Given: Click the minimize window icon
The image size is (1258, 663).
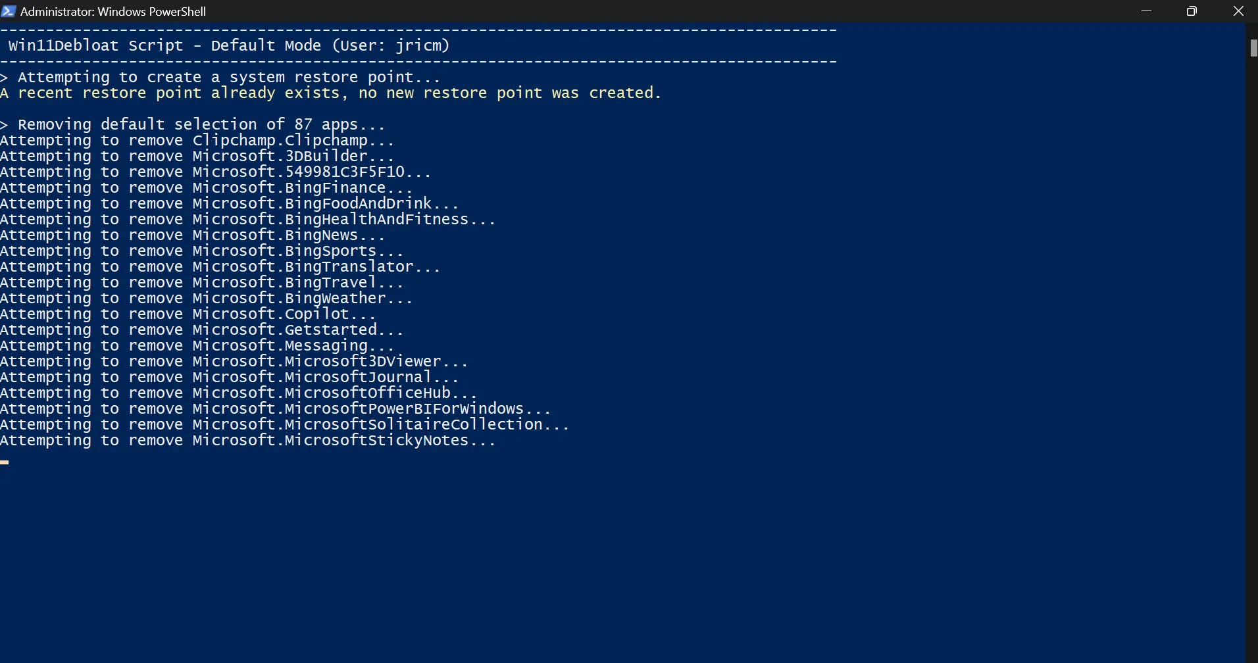Looking at the screenshot, I should click(1147, 11).
